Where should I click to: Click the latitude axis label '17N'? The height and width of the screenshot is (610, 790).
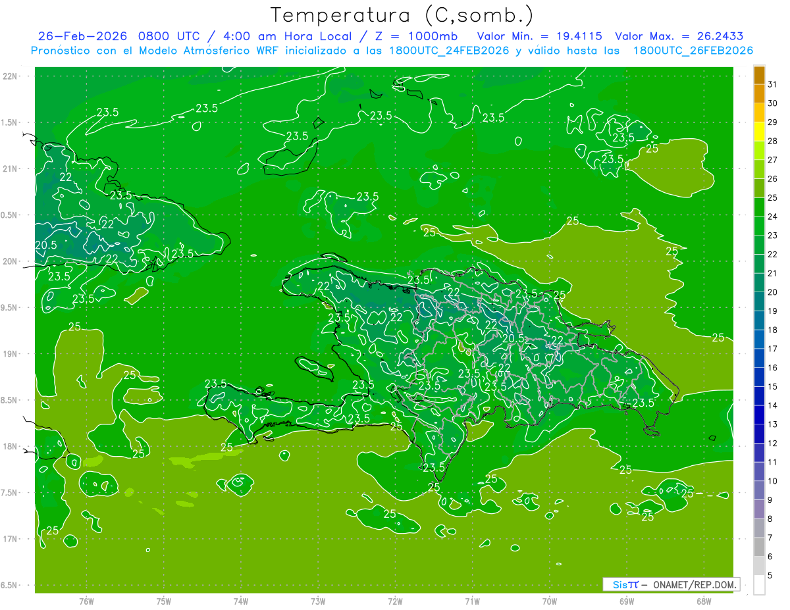pos(10,539)
